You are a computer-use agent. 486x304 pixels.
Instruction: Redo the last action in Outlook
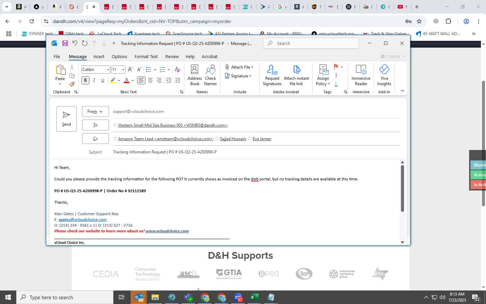click(x=85, y=43)
